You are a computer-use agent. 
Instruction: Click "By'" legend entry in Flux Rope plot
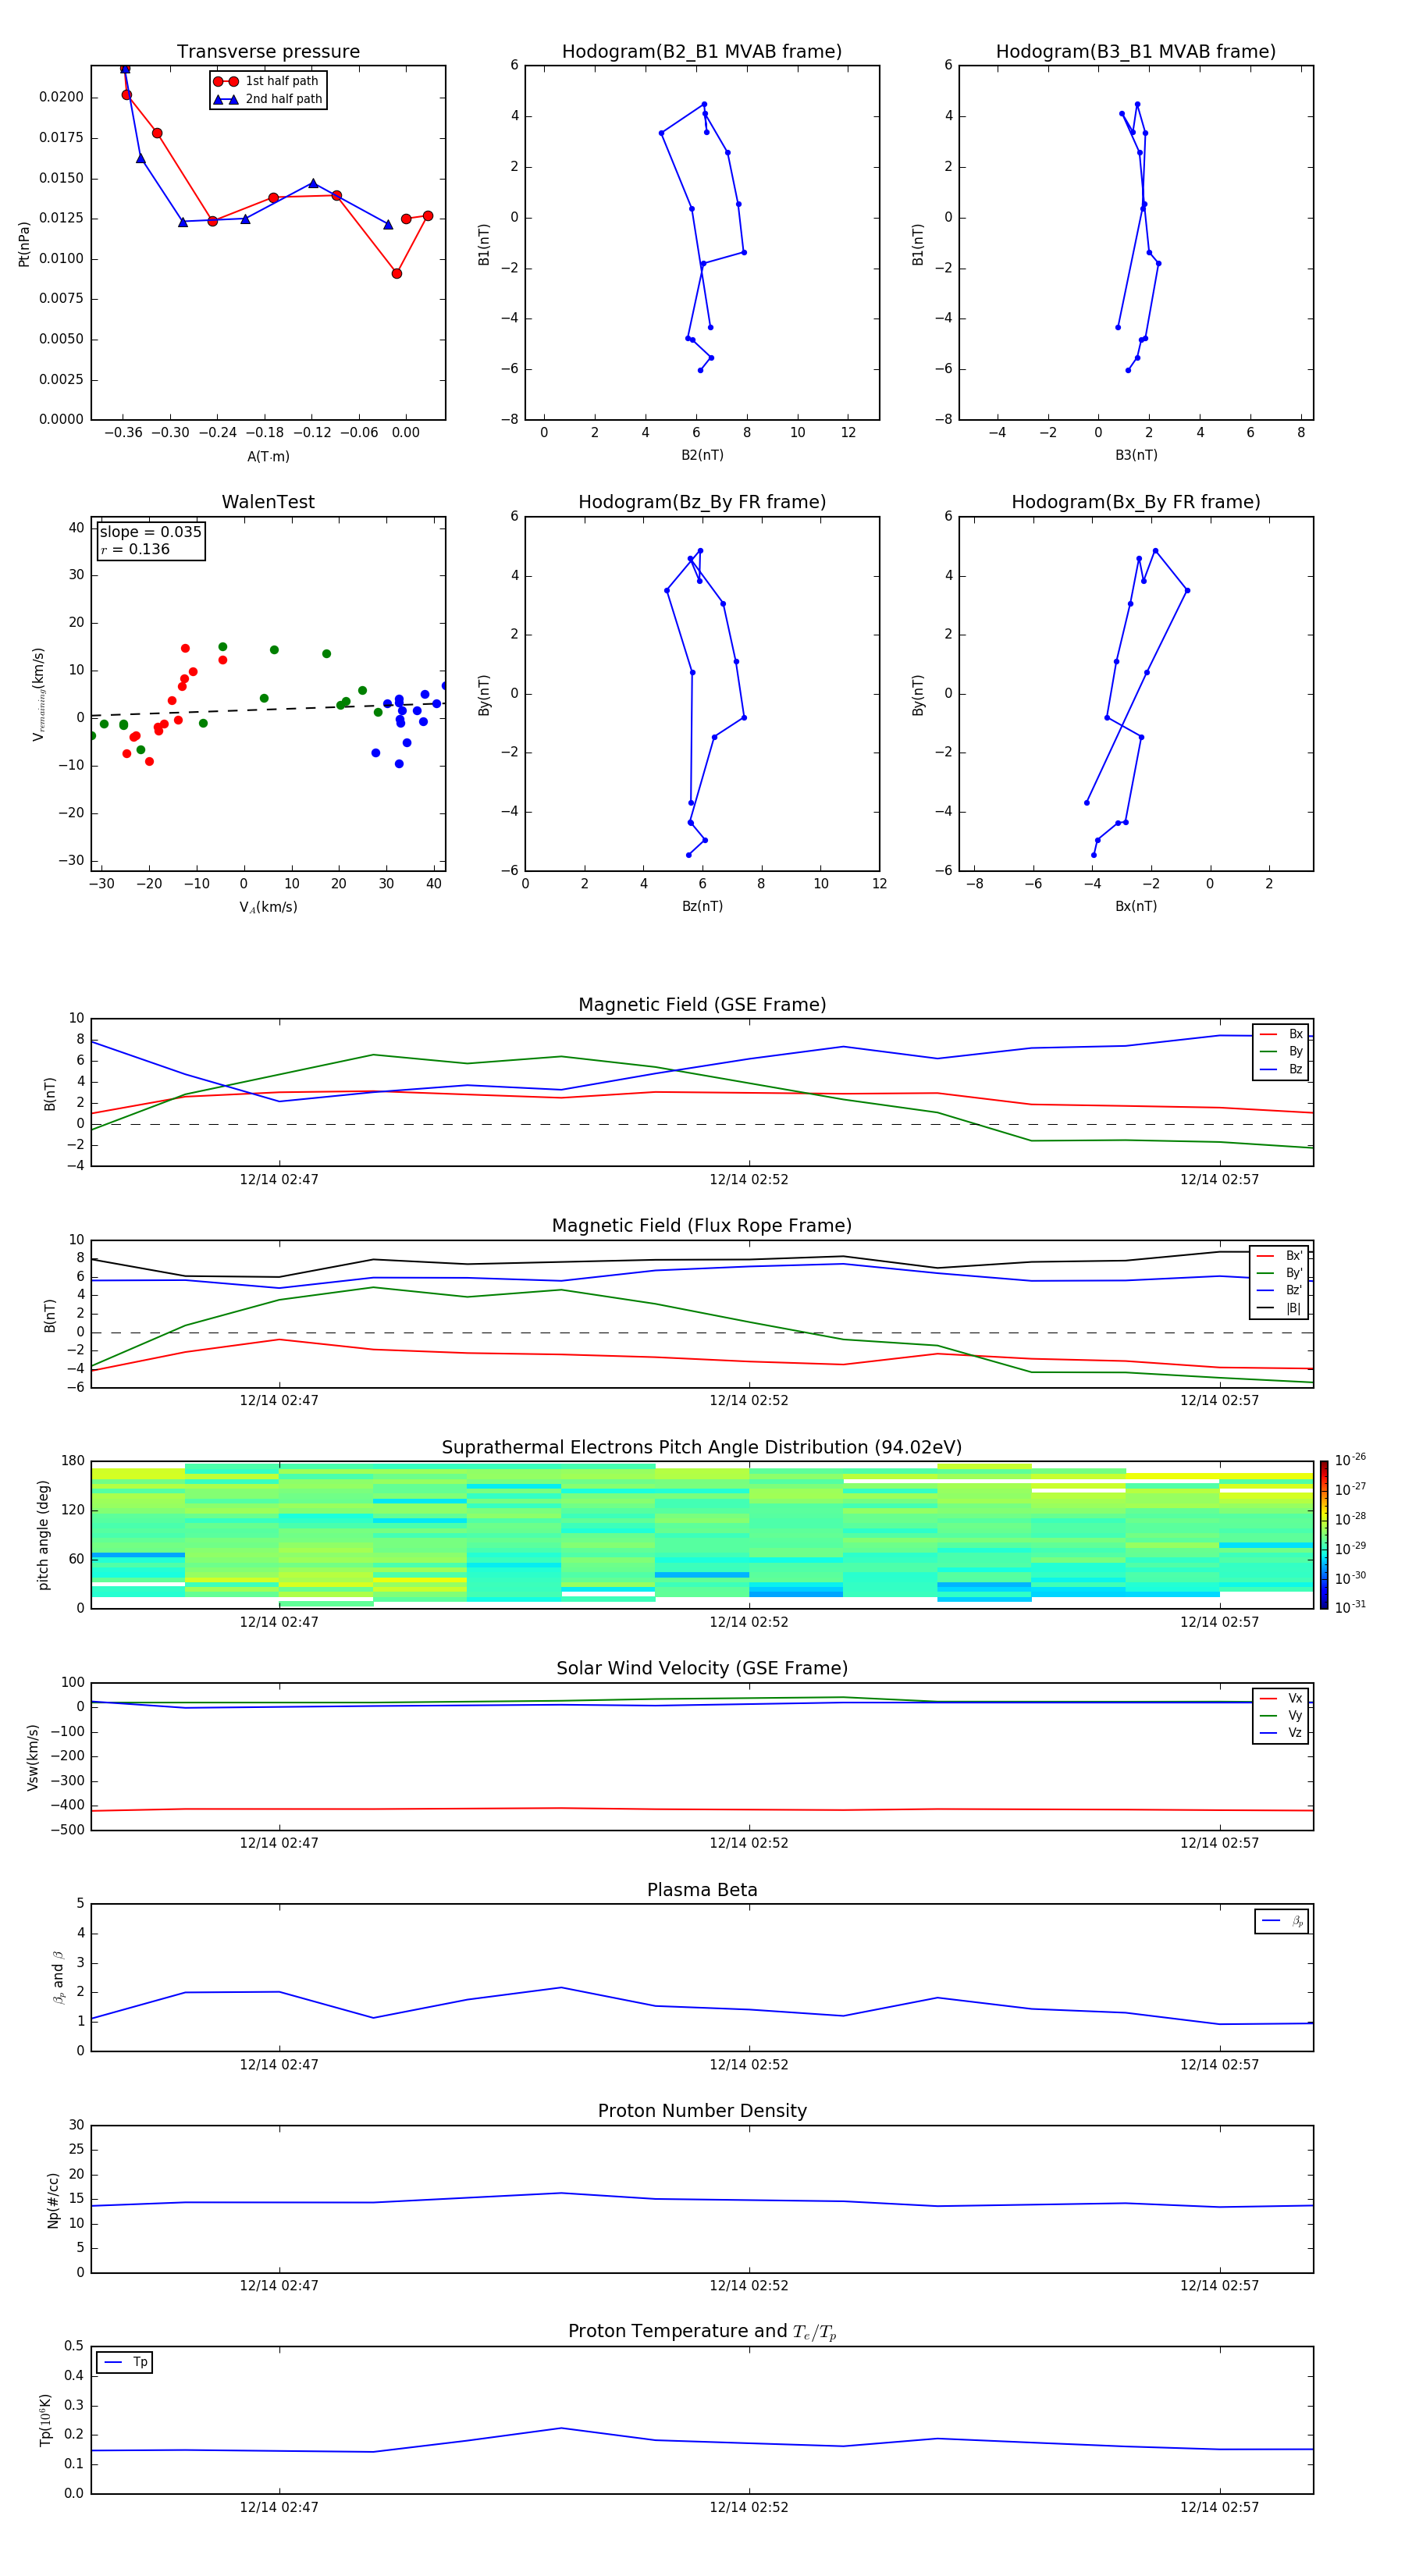point(1279,1273)
